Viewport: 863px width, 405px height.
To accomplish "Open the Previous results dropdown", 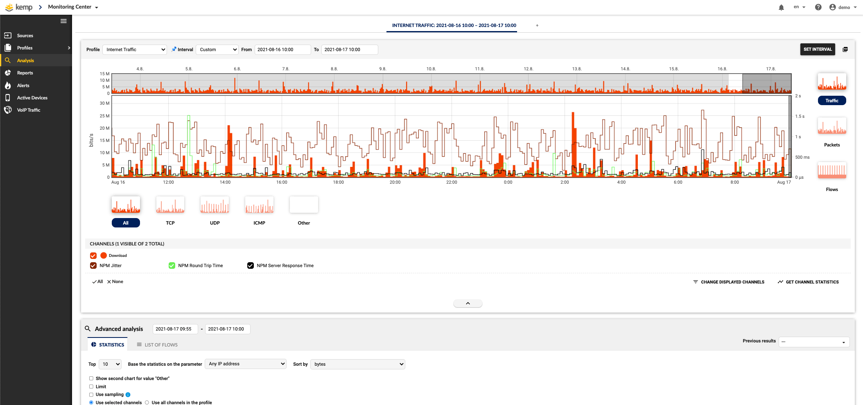I will click(814, 342).
